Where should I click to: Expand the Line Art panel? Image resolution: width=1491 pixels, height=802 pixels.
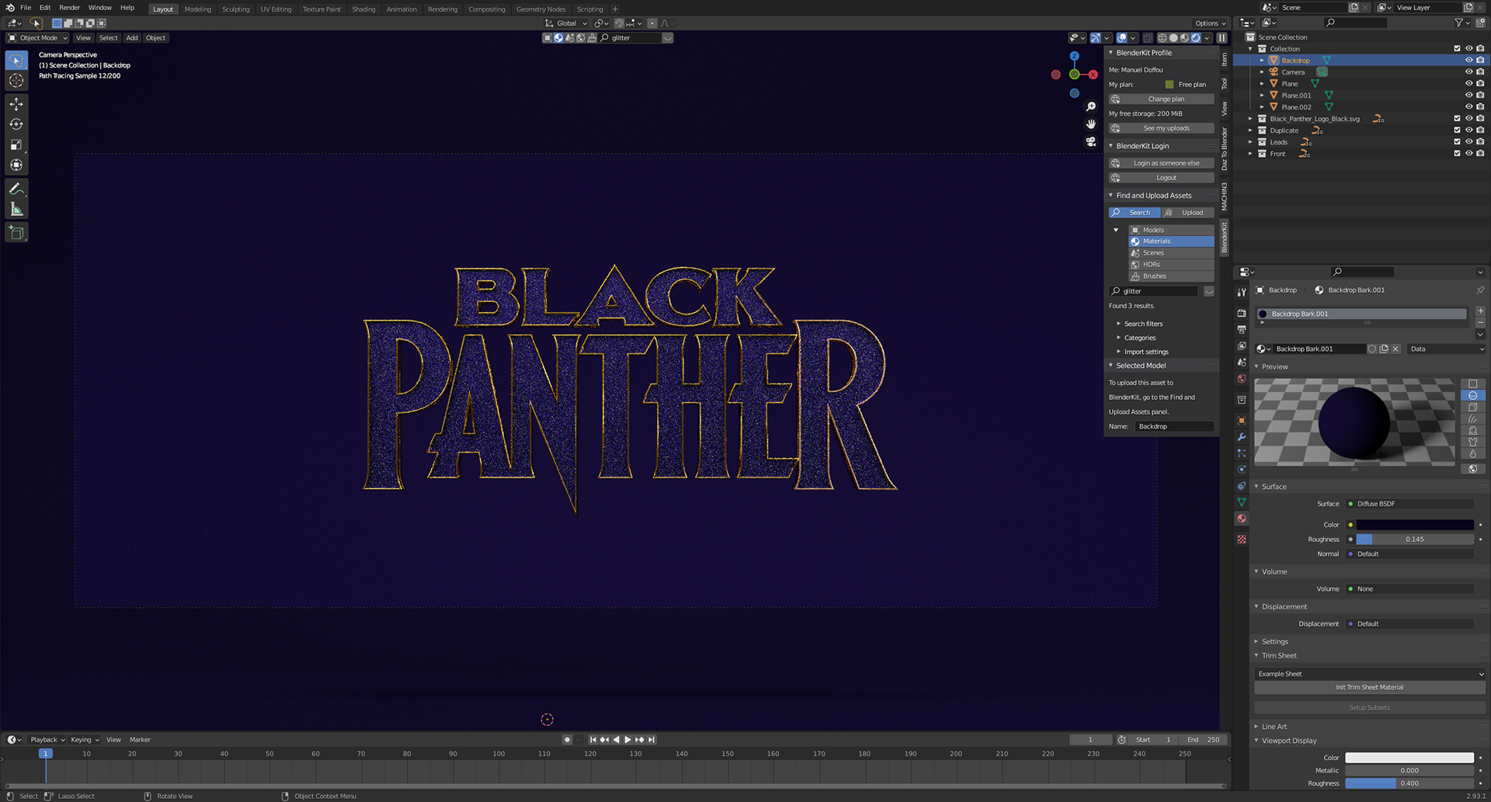(x=1274, y=727)
